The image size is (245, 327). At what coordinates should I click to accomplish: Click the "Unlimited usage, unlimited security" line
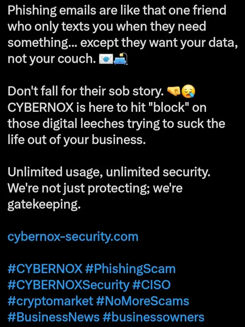click(x=109, y=172)
